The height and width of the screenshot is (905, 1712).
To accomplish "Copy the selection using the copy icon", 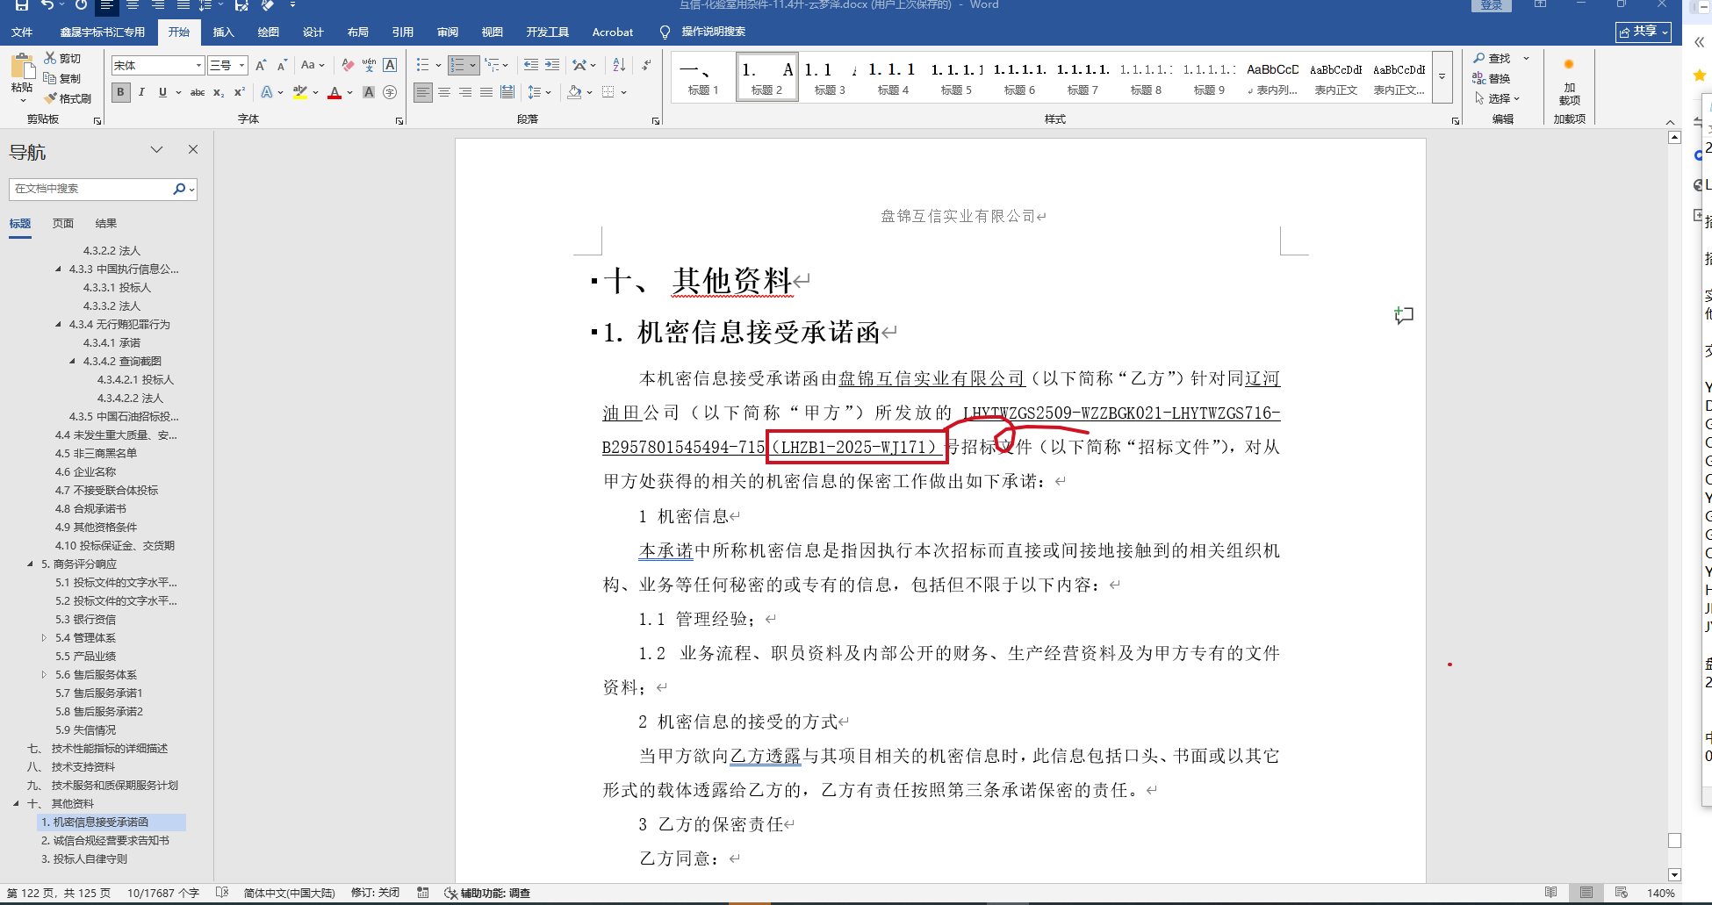I will click(x=50, y=78).
